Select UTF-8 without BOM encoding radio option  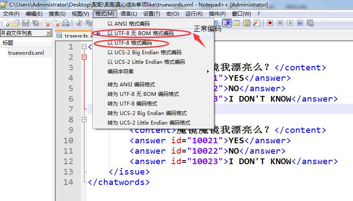pos(98,33)
